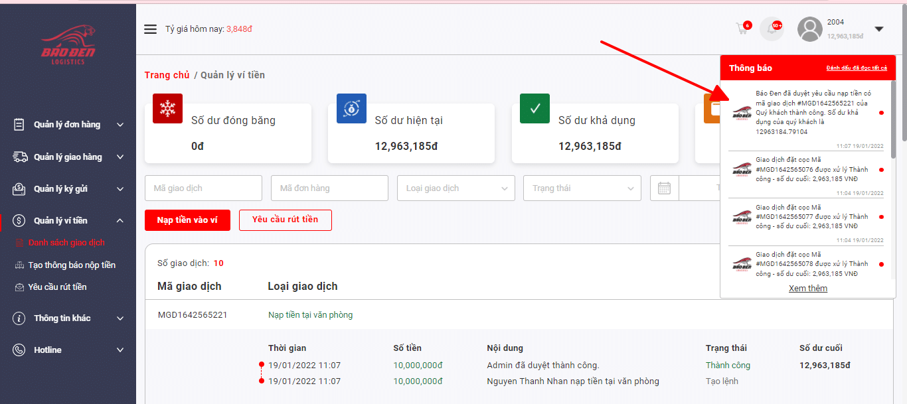Click the hamburger menu icon
This screenshot has height=404, width=907.
[x=151, y=29]
